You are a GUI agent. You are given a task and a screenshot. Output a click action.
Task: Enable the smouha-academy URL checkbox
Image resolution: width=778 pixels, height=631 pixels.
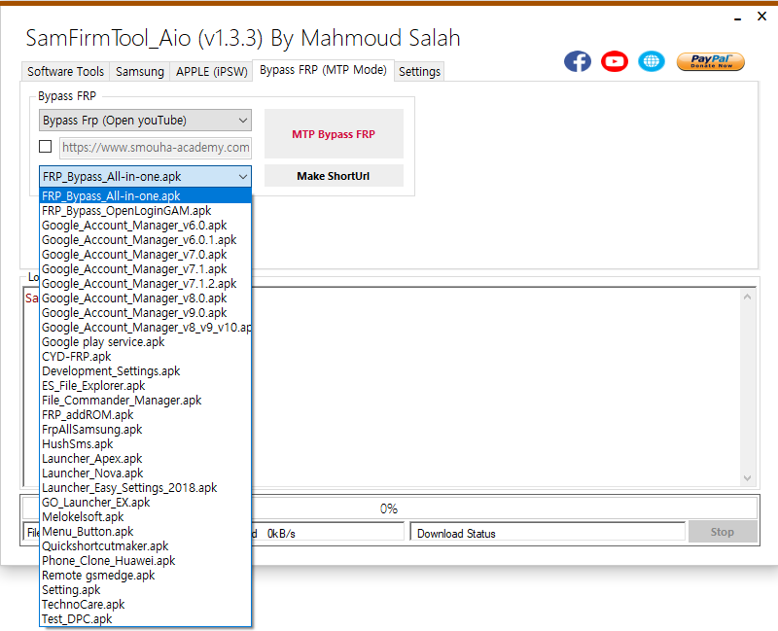[43, 146]
